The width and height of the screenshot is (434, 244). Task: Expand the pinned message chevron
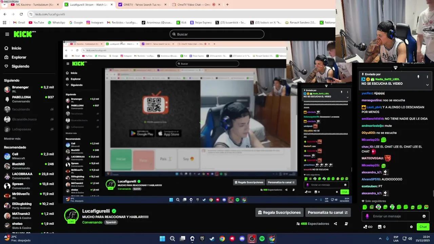[427, 84]
